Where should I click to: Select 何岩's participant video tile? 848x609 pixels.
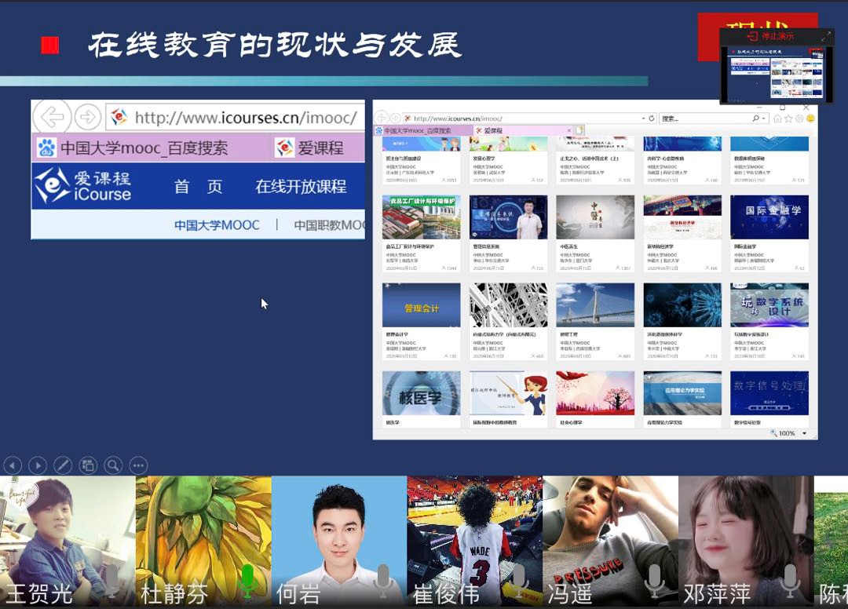(339, 541)
